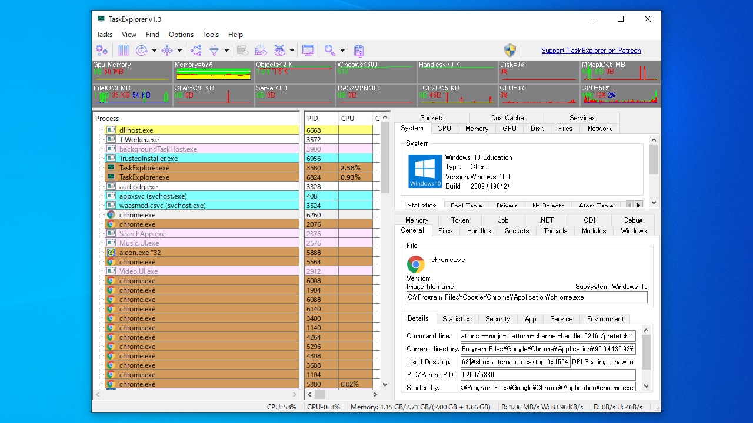Viewport: 753px width, 423px height.
Task: Click the large chrome.exe file icon
Action: pyautogui.click(x=416, y=264)
